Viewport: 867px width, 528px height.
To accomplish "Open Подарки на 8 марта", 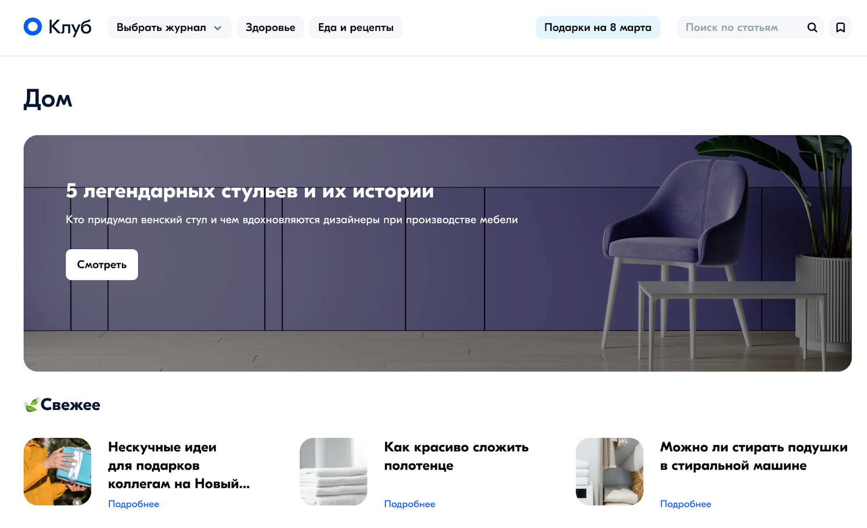I will pos(598,28).
